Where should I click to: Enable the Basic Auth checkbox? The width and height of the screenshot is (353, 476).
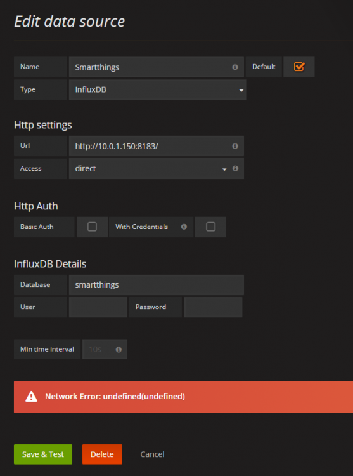tap(92, 227)
